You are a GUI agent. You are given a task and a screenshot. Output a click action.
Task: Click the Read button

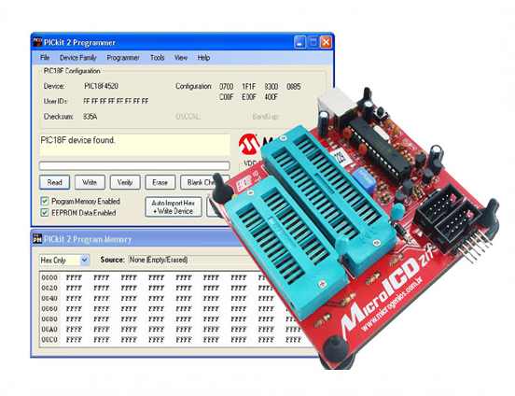54,182
